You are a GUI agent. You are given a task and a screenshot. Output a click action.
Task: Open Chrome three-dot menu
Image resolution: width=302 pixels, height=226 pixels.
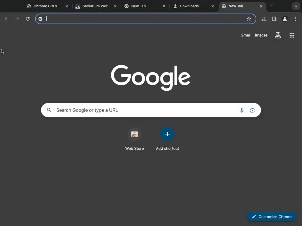tap(296, 19)
